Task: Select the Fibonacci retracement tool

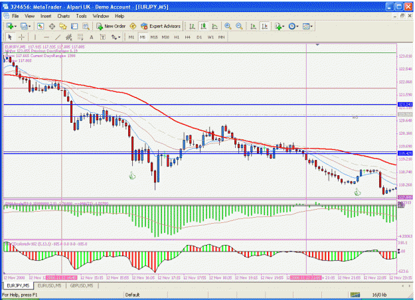Action: [x=80, y=37]
